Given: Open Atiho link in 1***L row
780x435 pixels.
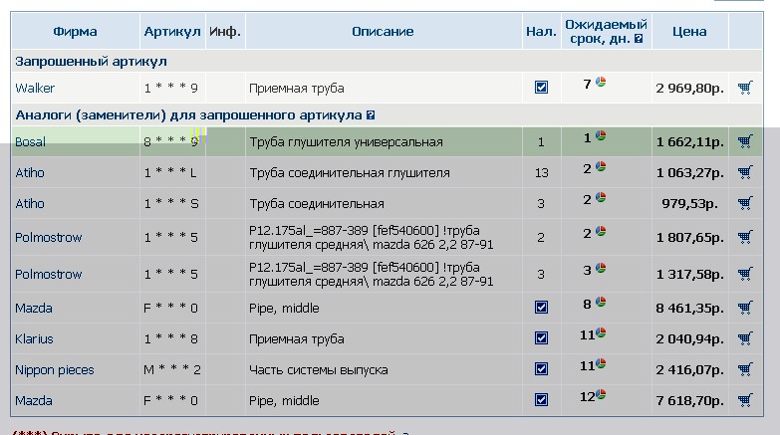Looking at the screenshot, I should coord(30,172).
